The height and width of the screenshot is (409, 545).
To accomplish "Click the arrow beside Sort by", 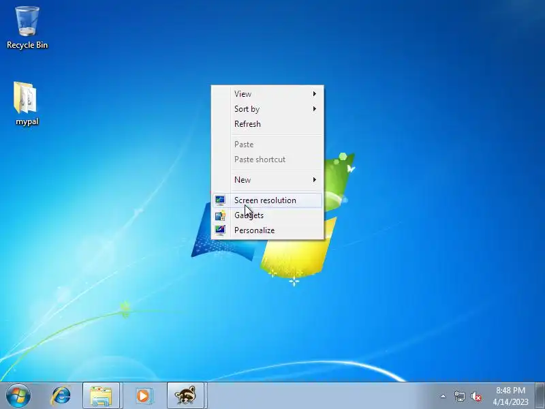I will (x=314, y=109).
